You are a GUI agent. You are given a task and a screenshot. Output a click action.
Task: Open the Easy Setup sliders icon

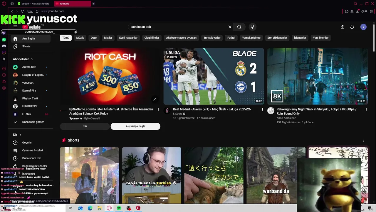point(372,11)
